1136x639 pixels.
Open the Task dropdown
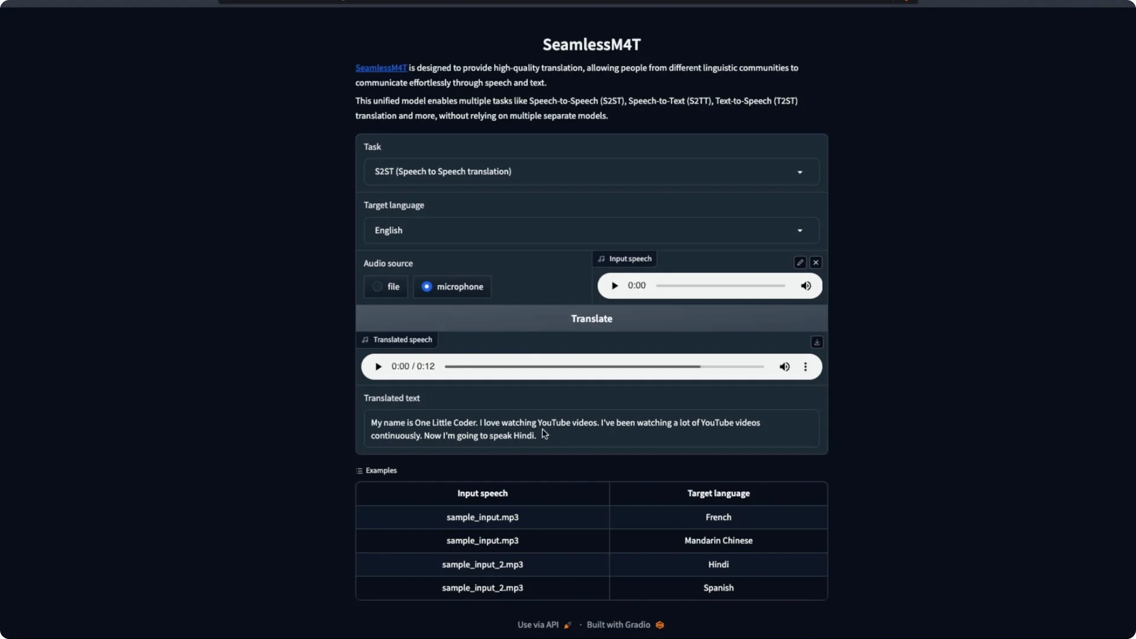coord(591,172)
